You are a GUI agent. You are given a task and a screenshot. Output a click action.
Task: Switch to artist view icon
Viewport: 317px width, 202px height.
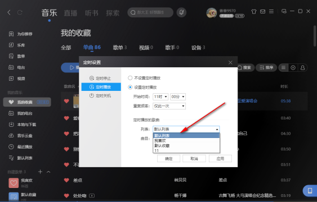tap(302, 68)
